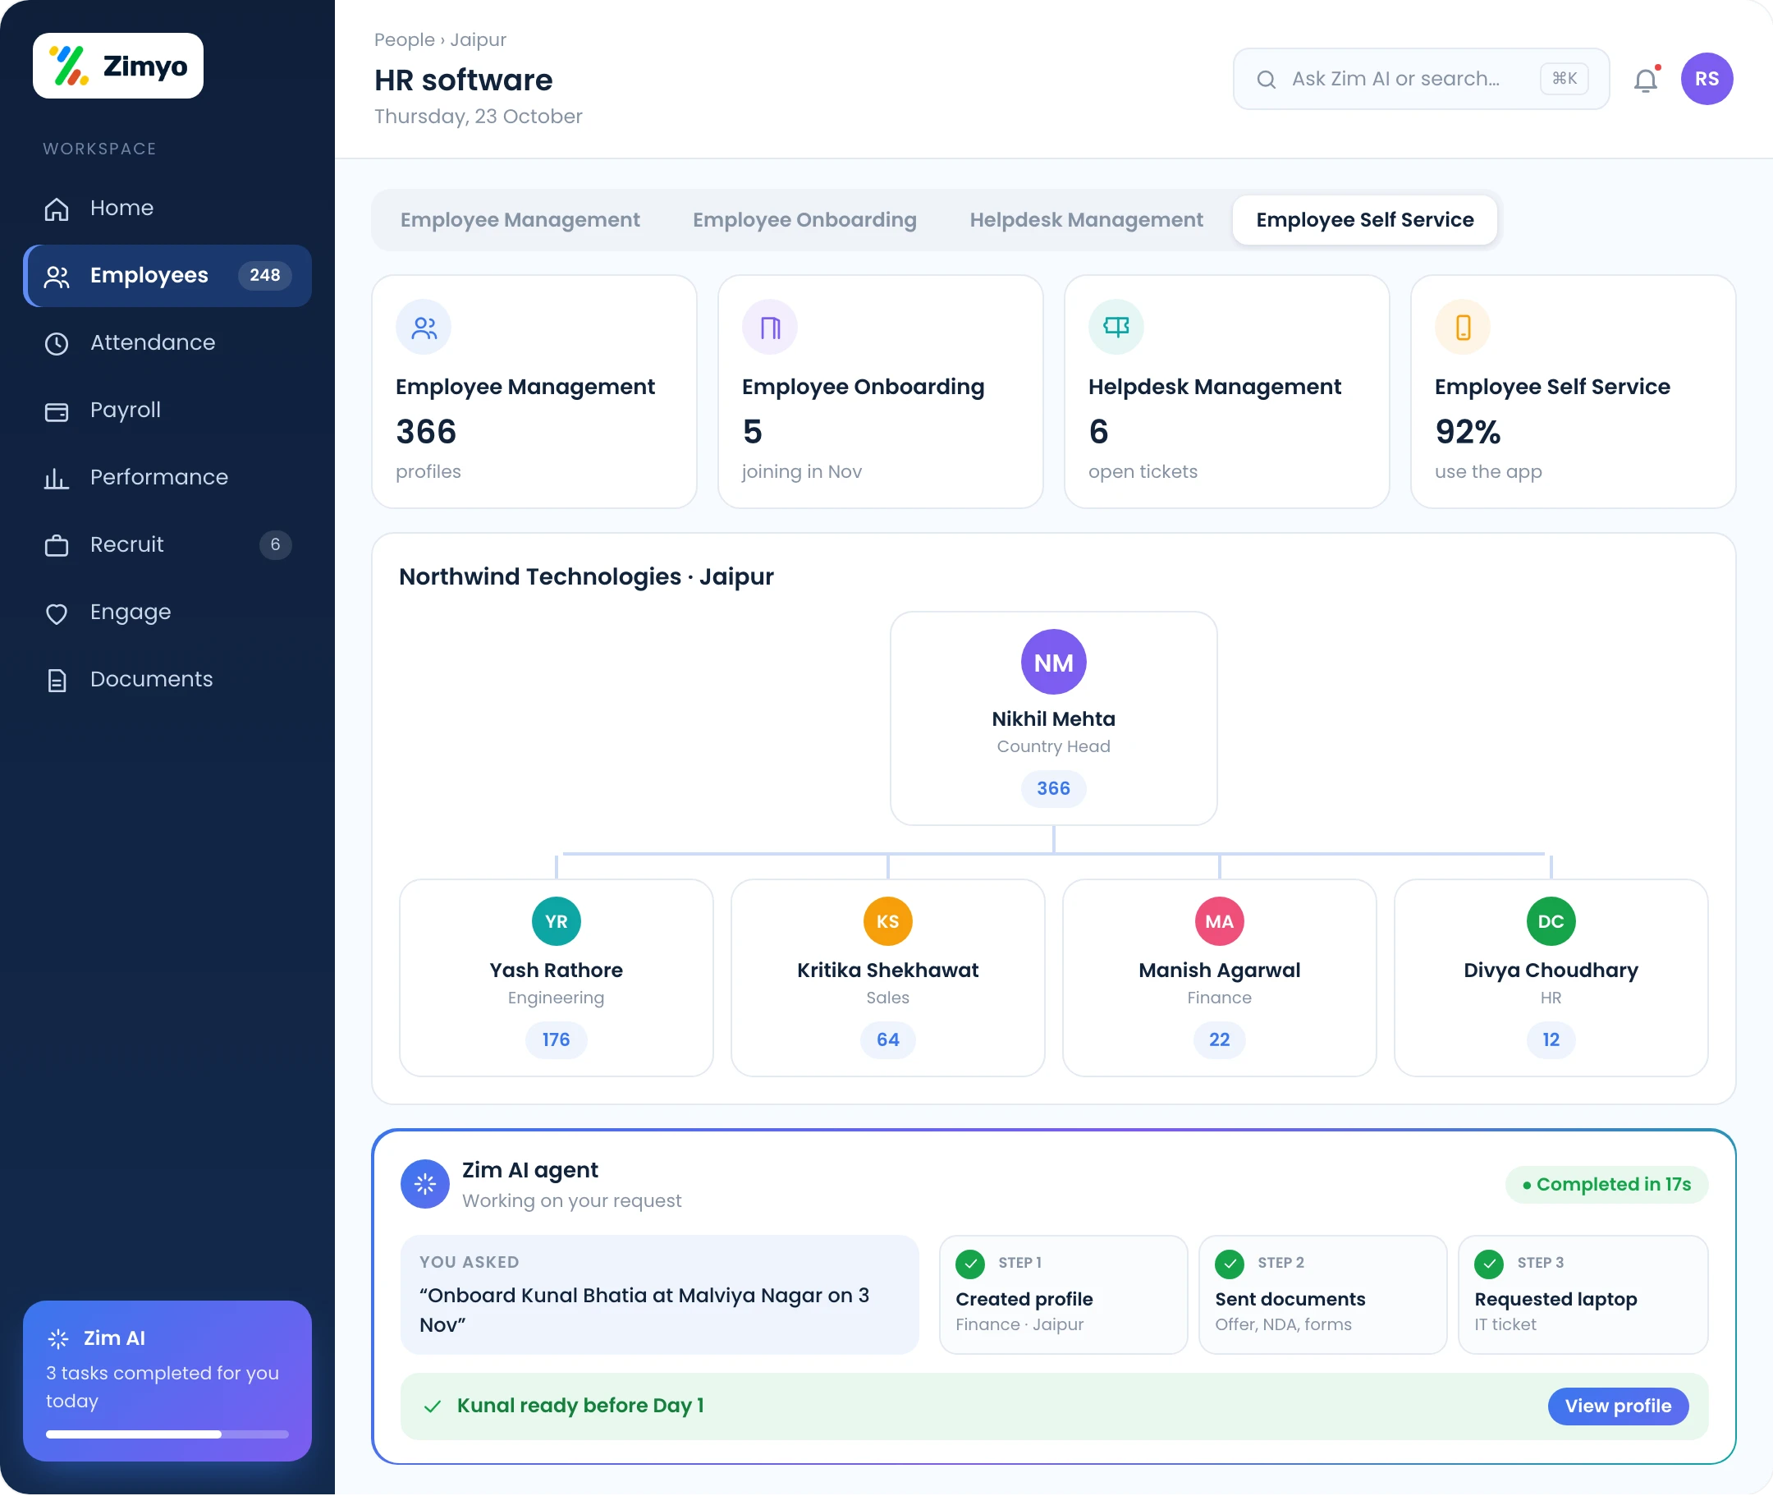The image size is (1773, 1496).
Task: Click the View profile button
Action: 1618,1407
